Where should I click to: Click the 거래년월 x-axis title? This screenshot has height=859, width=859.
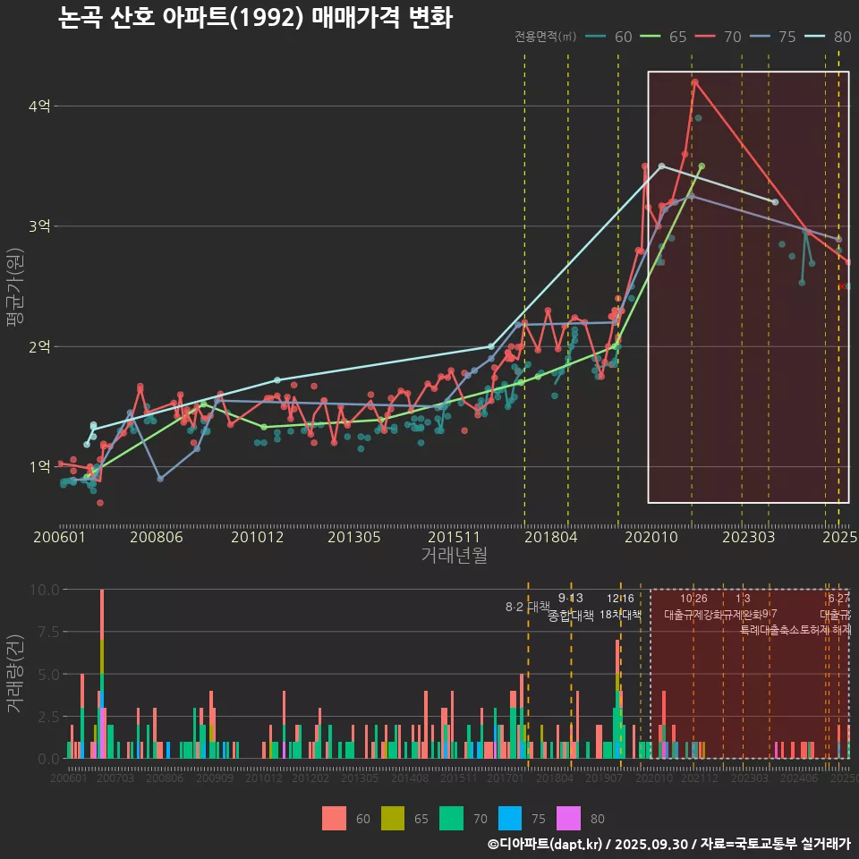454,555
